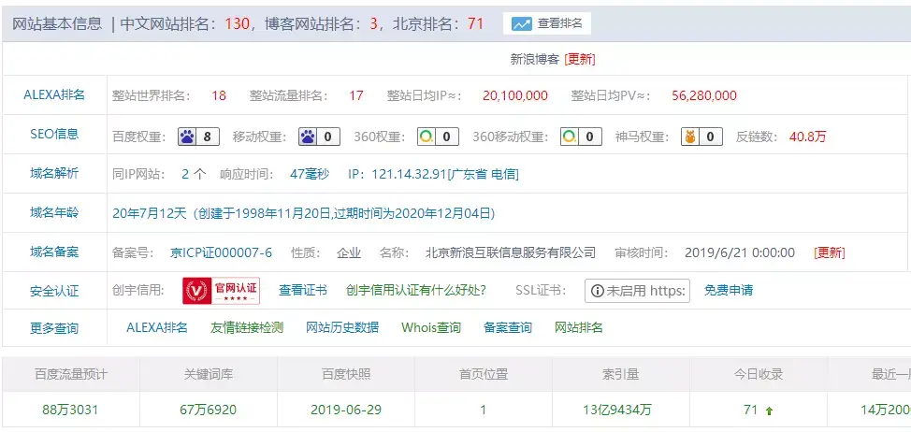The width and height of the screenshot is (911, 432).
Task: Click world rank value 18
Action: click(219, 95)
